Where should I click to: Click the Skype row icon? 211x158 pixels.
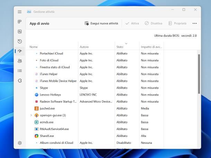click(36, 88)
